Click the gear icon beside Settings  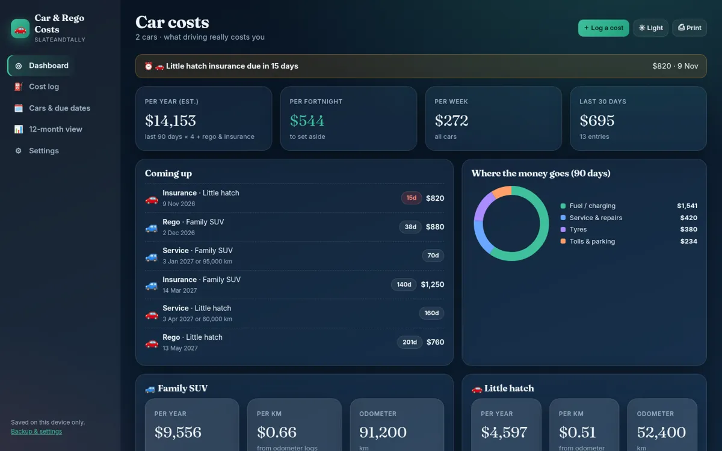pyautogui.click(x=19, y=151)
